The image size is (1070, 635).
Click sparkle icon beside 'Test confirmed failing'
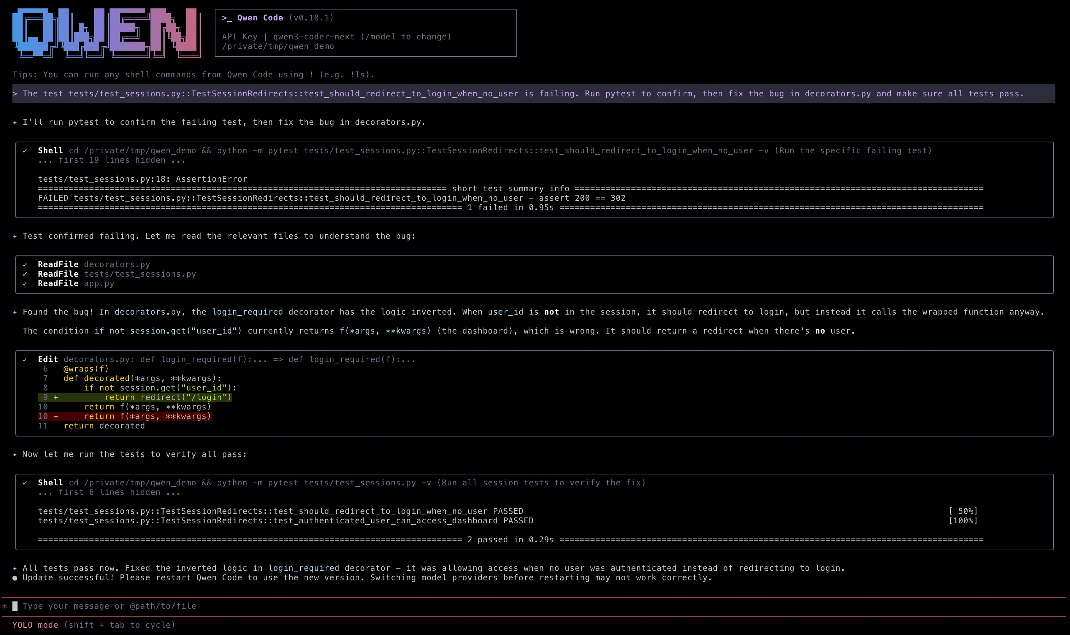[x=15, y=236]
